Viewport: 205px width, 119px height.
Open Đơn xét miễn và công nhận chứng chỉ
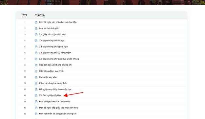point(58,114)
